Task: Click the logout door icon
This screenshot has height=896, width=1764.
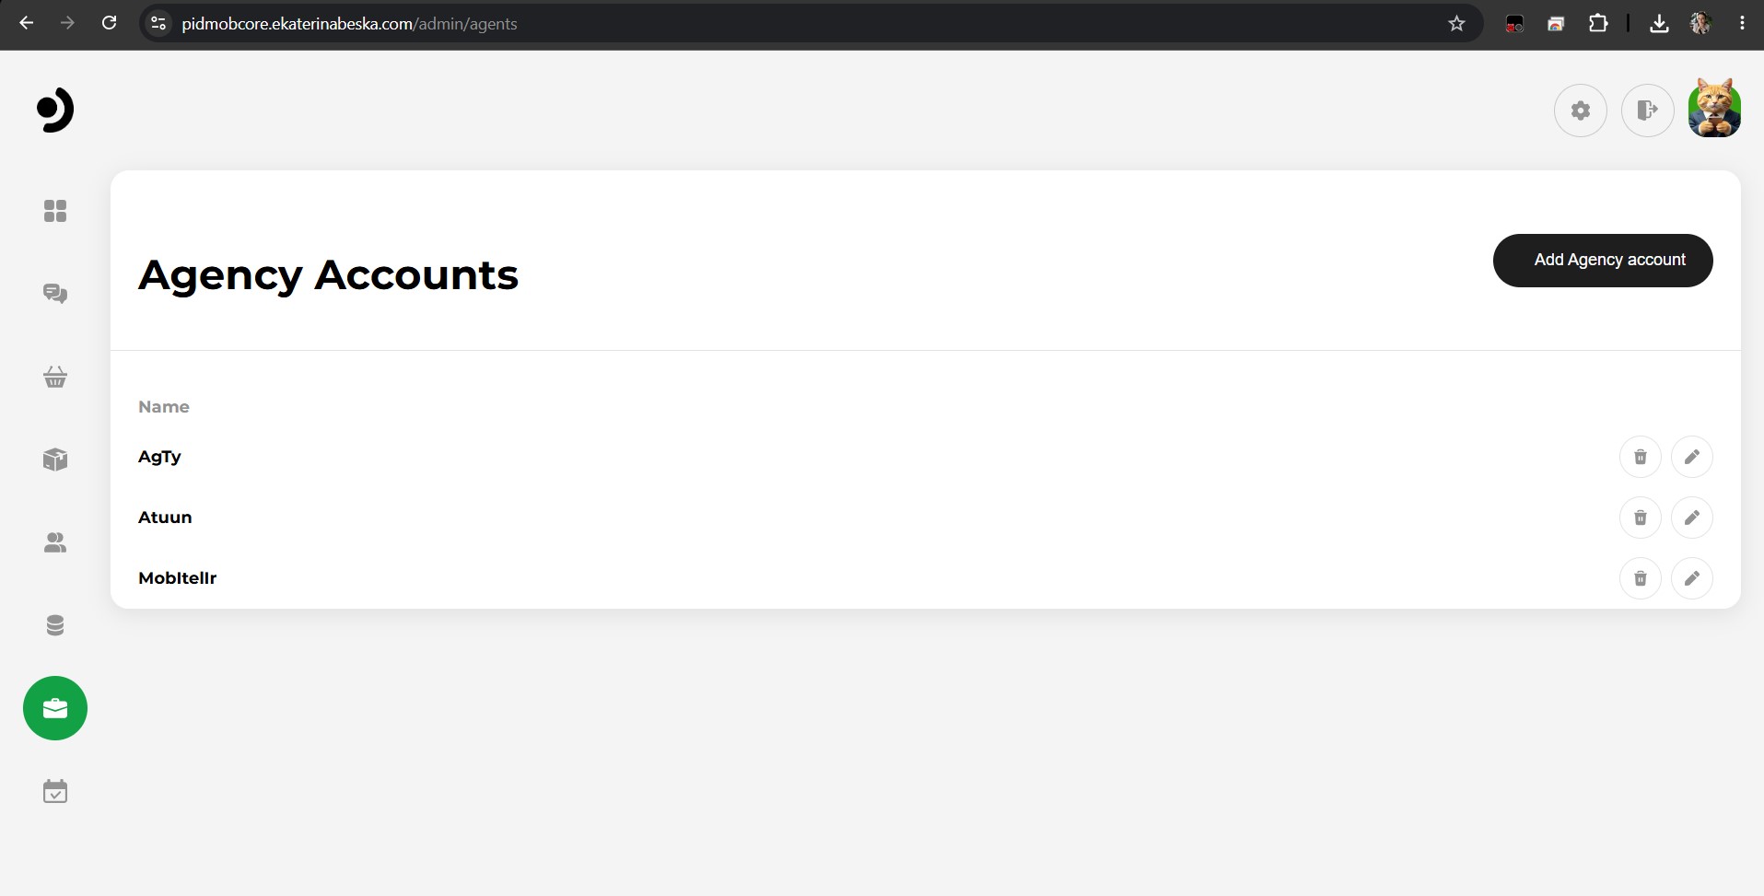Action: point(1648,111)
